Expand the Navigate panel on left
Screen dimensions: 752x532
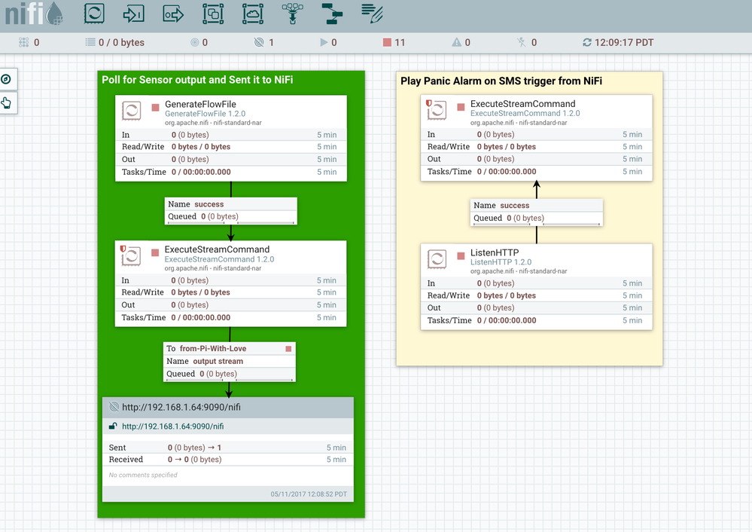point(7,79)
